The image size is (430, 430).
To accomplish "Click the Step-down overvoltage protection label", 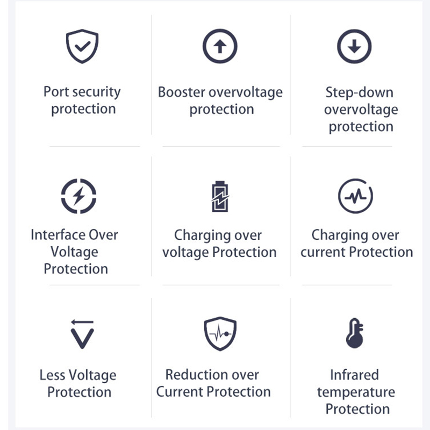I will [360, 110].
